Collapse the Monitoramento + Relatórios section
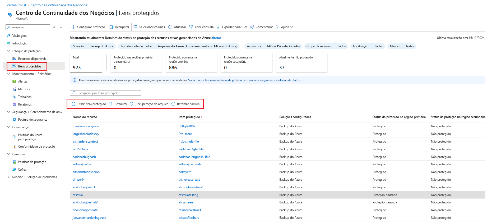The image size is (492, 223). pos(8,74)
